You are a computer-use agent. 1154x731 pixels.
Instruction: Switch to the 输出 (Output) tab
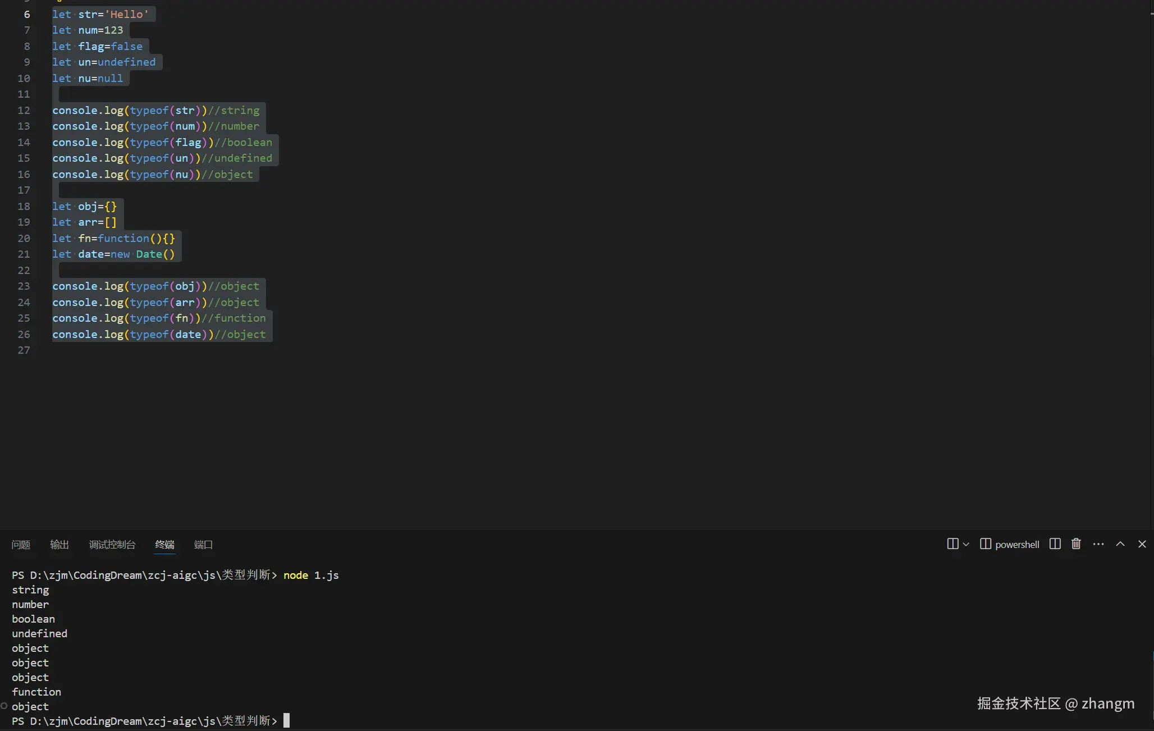point(59,545)
